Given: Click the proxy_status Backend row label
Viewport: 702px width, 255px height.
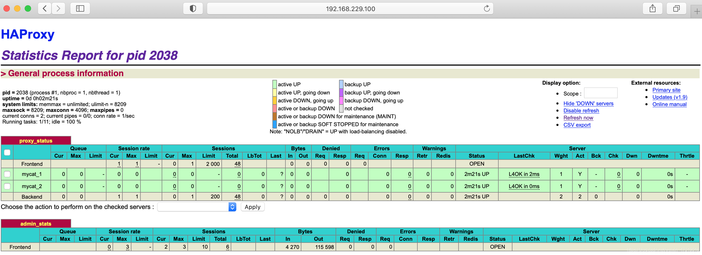Looking at the screenshot, I should [32, 197].
